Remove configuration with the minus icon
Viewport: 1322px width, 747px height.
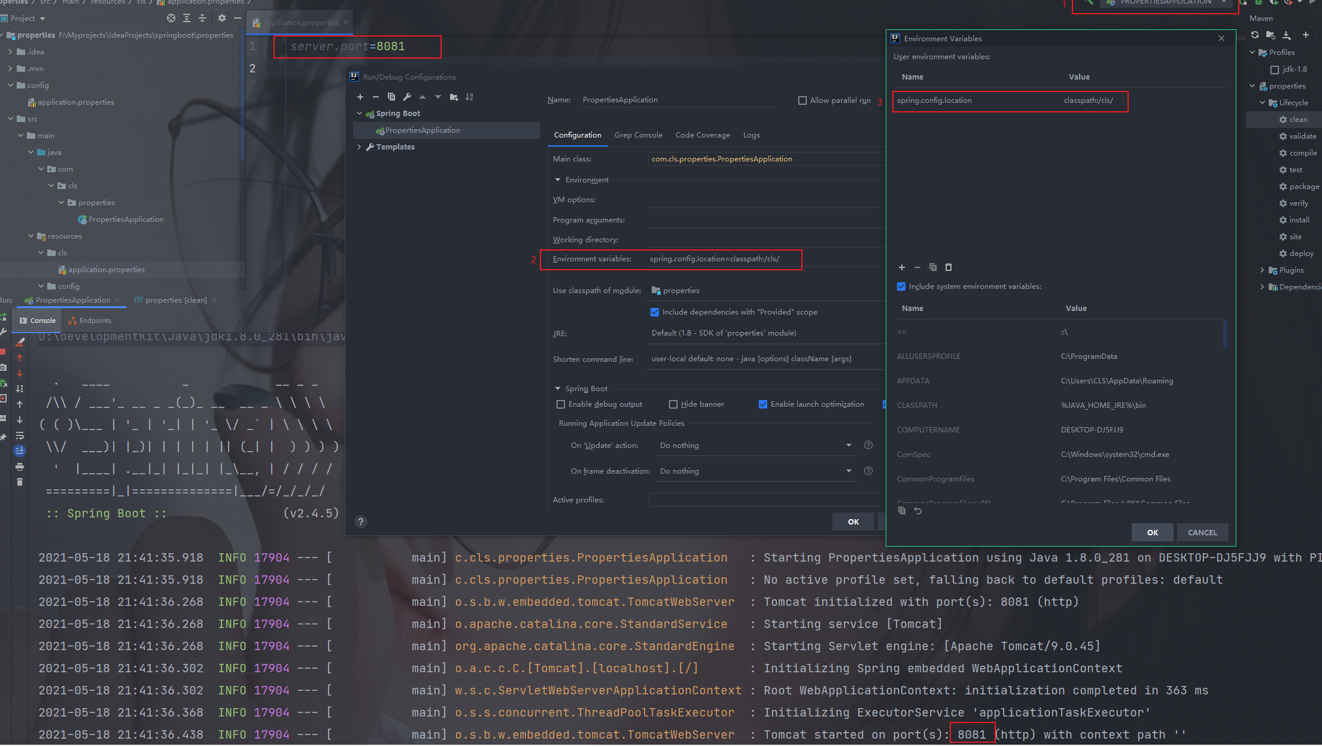click(x=376, y=97)
